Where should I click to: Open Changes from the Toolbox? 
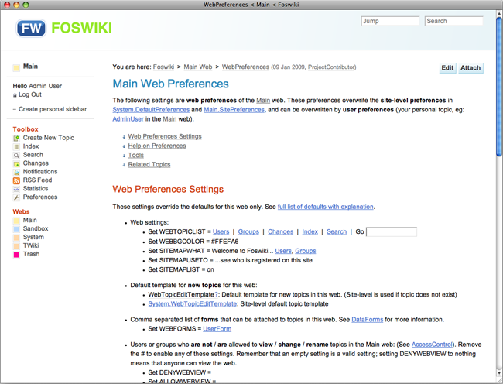[x=36, y=163]
